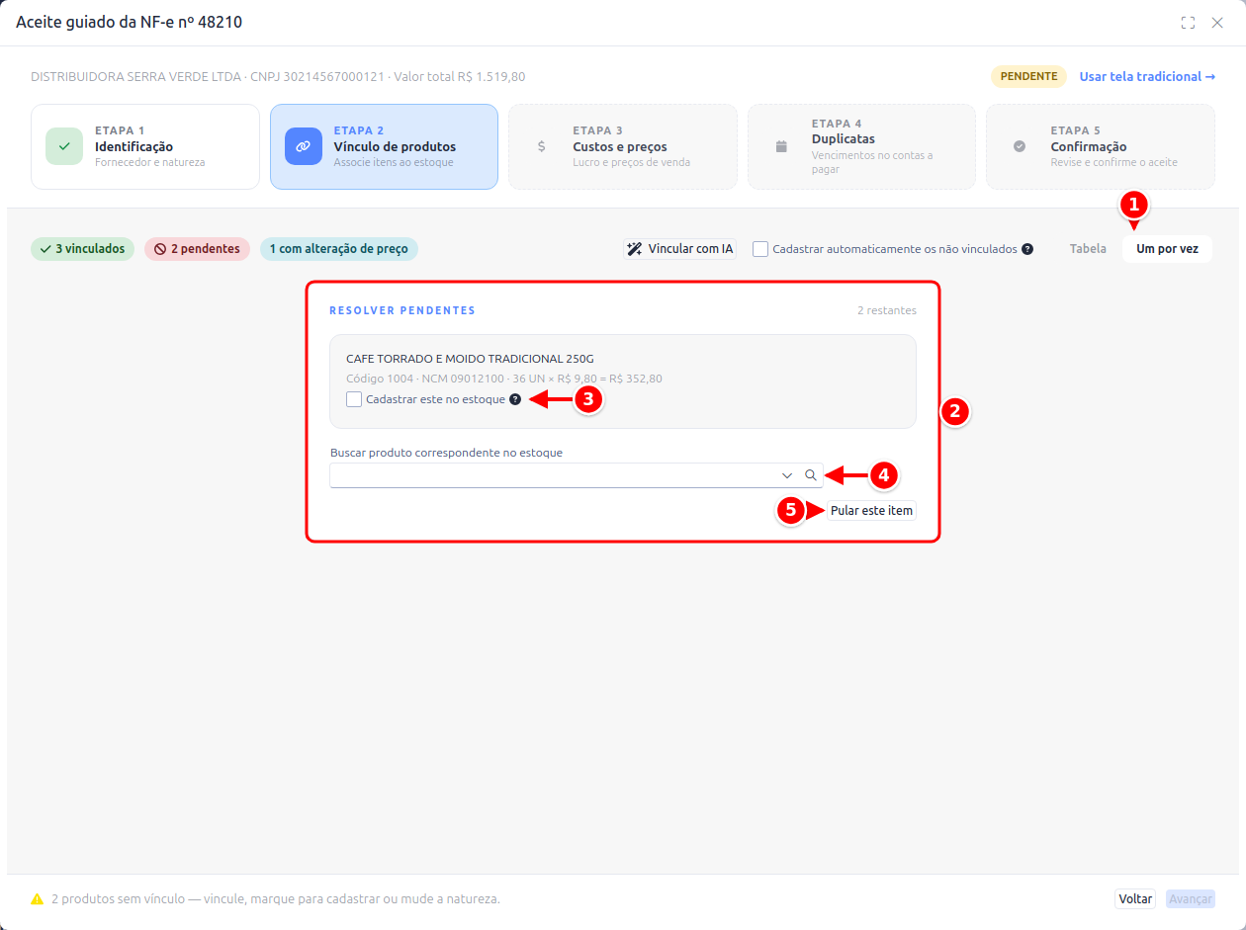Click the check circle icon of Etapa 5
This screenshot has width=1246, height=930.
click(1020, 146)
